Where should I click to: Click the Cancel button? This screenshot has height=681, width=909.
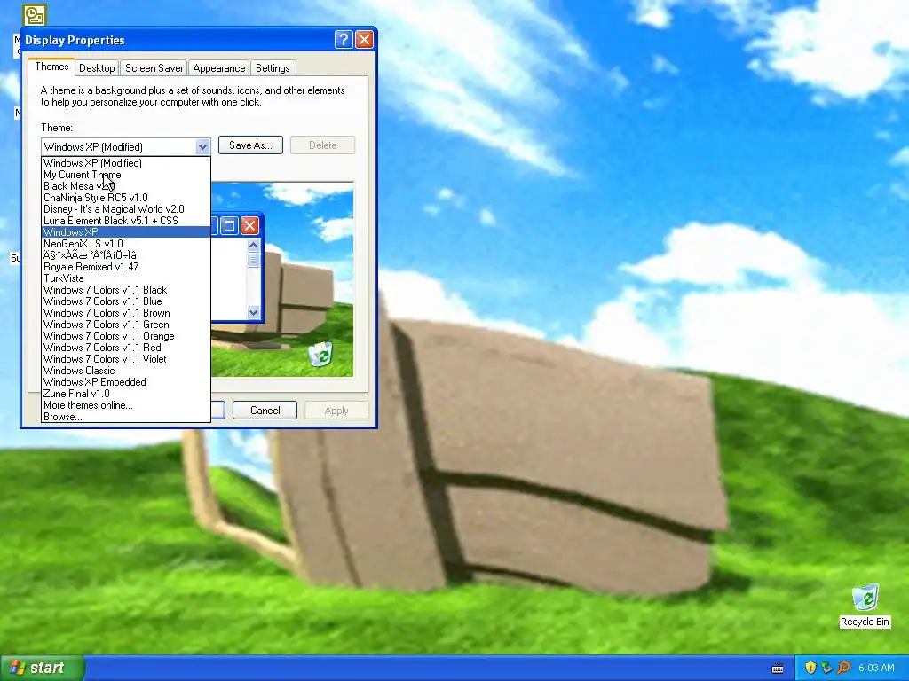265,410
